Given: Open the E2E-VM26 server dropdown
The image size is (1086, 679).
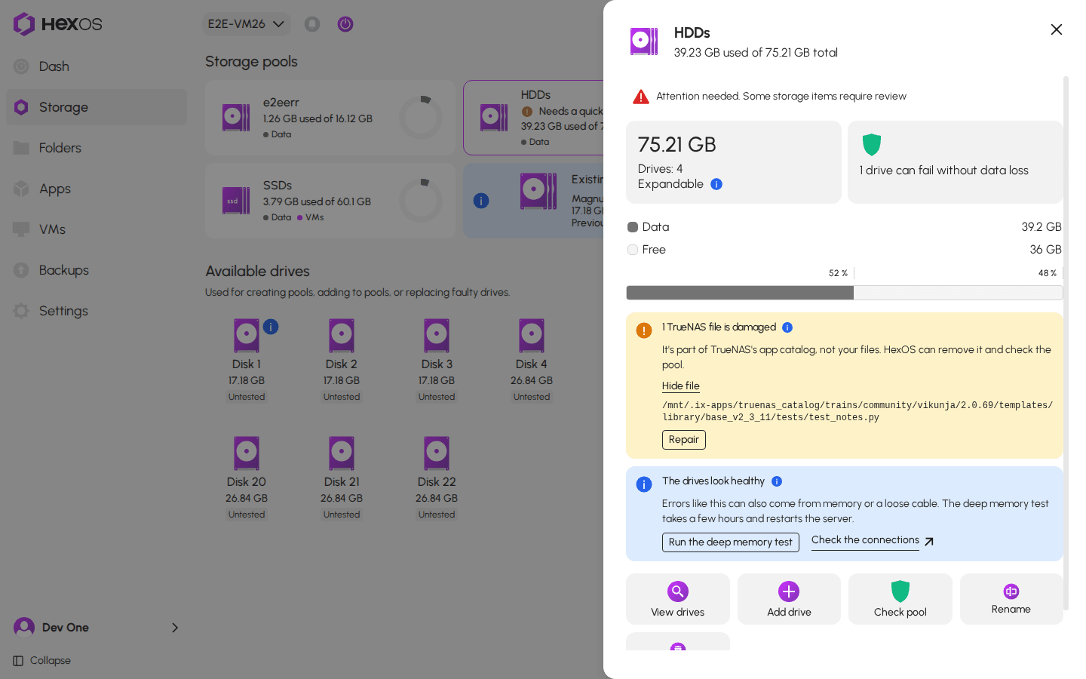Looking at the screenshot, I should click(x=247, y=24).
